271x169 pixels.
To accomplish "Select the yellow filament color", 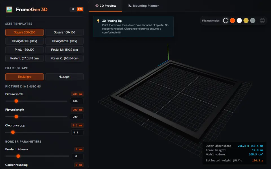I will pos(246,21).
